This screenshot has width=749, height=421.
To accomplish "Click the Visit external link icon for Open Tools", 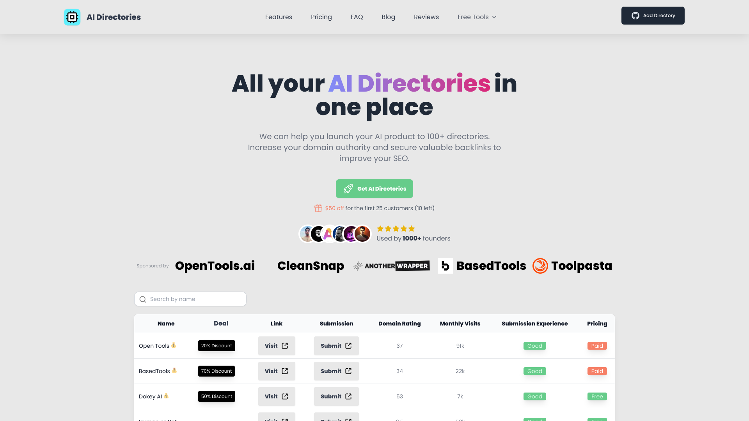I will [284, 345].
